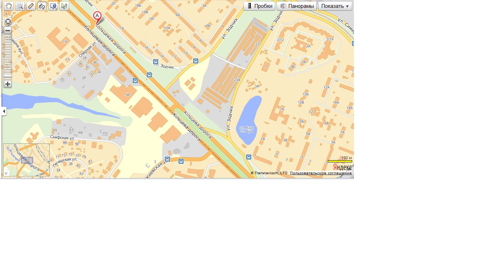Click the zoom level slider handle
Image resolution: width=486 pixels, height=276 pixels.
pyautogui.click(x=8, y=75)
